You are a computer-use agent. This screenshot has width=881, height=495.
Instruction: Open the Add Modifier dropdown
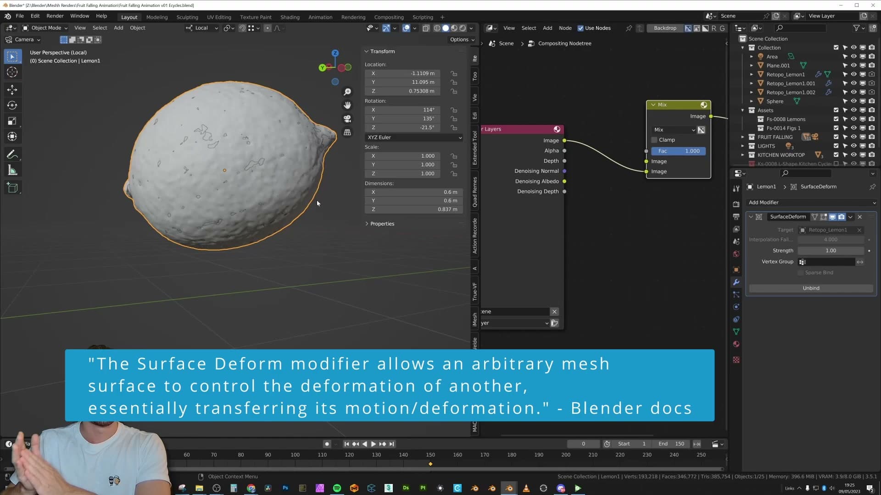(811, 203)
